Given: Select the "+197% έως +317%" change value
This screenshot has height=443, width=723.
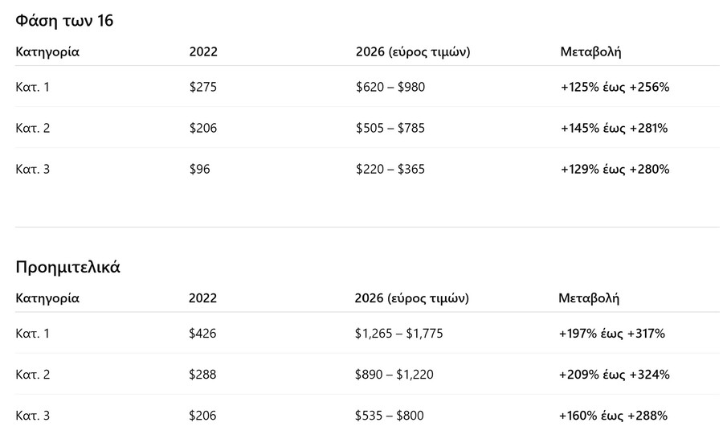Looking at the screenshot, I should click(612, 333).
